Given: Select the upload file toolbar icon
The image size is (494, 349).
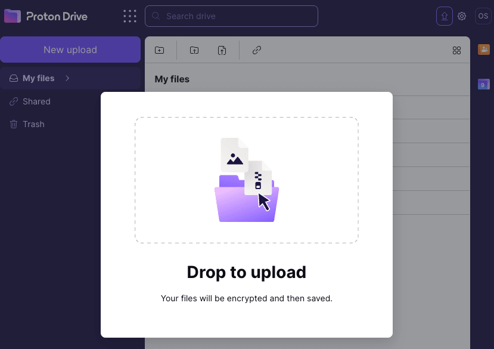Looking at the screenshot, I should click(x=222, y=50).
